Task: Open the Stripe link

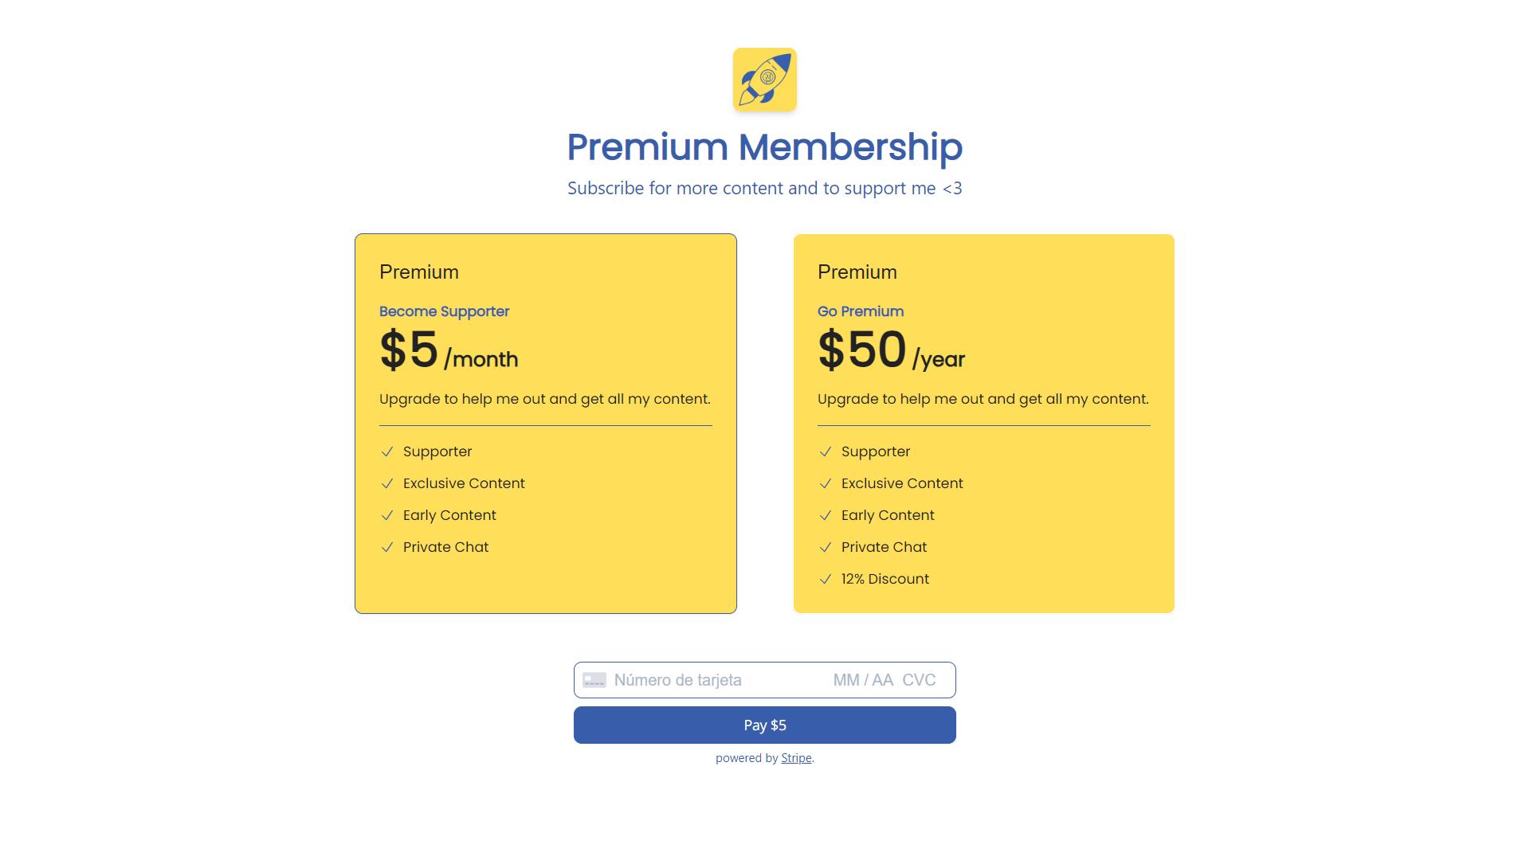Action: [x=796, y=758]
